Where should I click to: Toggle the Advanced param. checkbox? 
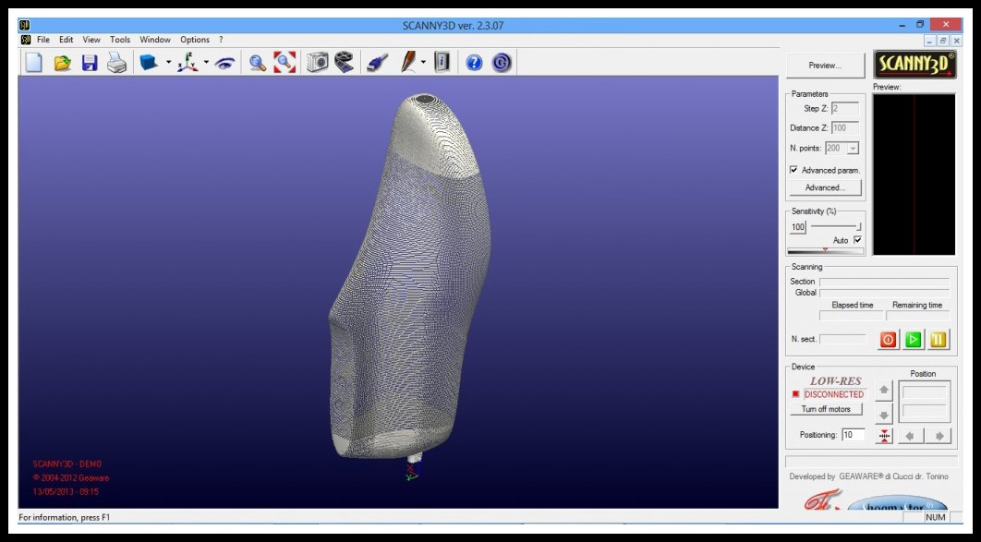[793, 170]
